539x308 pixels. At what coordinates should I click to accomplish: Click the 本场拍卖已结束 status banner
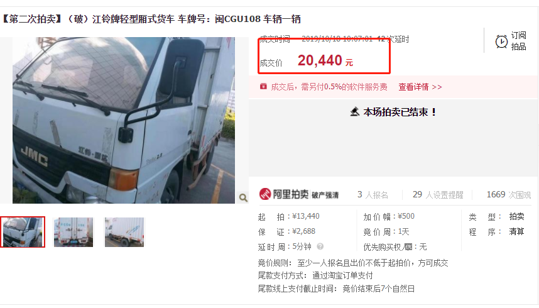[393, 112]
